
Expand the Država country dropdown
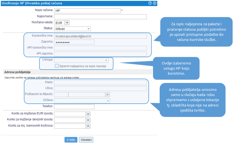82,101
